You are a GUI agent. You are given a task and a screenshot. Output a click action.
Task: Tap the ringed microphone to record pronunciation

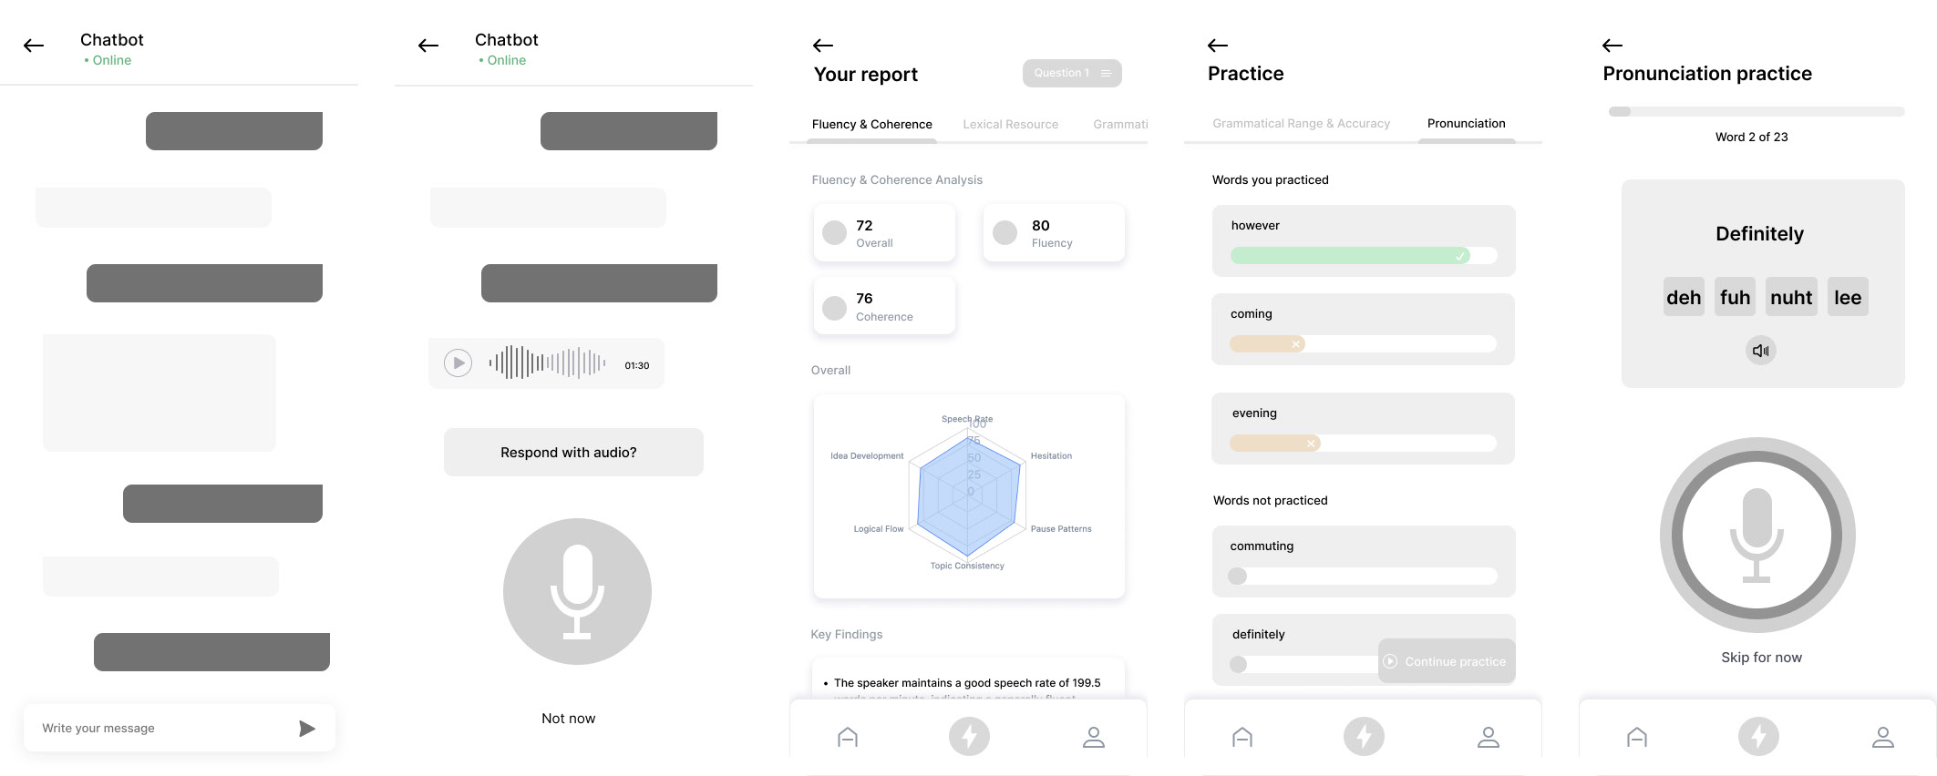[x=1757, y=536]
